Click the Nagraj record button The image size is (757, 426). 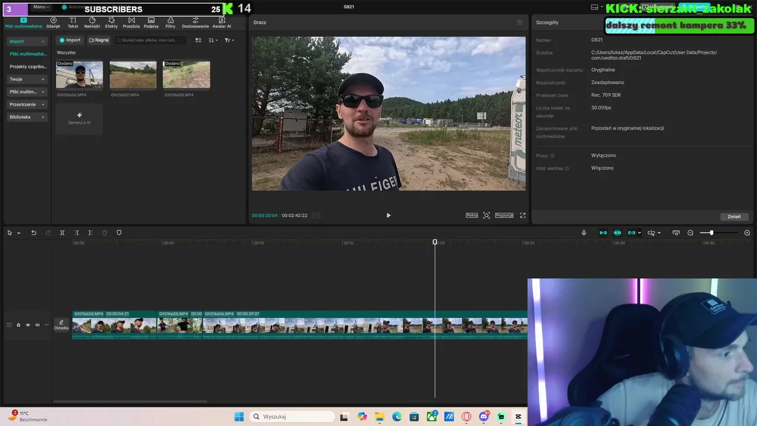99,40
